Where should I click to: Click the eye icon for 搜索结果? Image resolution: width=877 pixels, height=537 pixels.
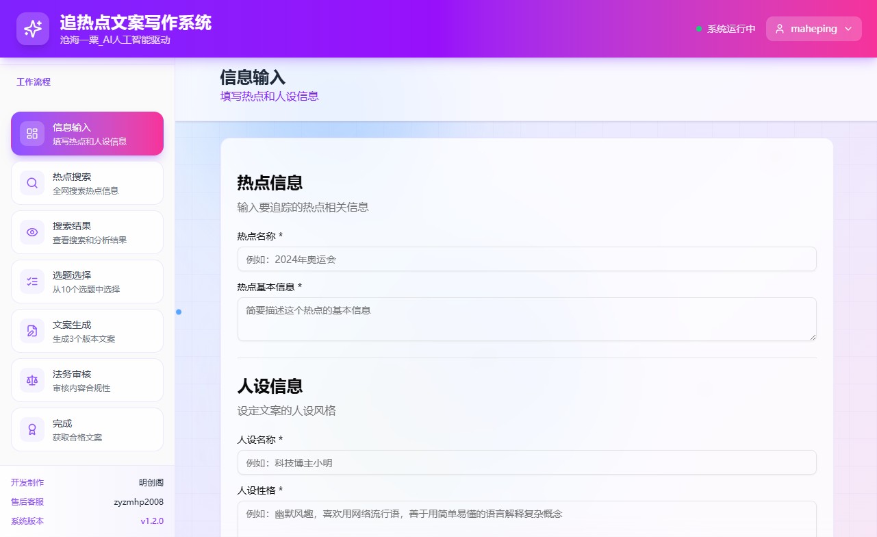[x=32, y=232]
